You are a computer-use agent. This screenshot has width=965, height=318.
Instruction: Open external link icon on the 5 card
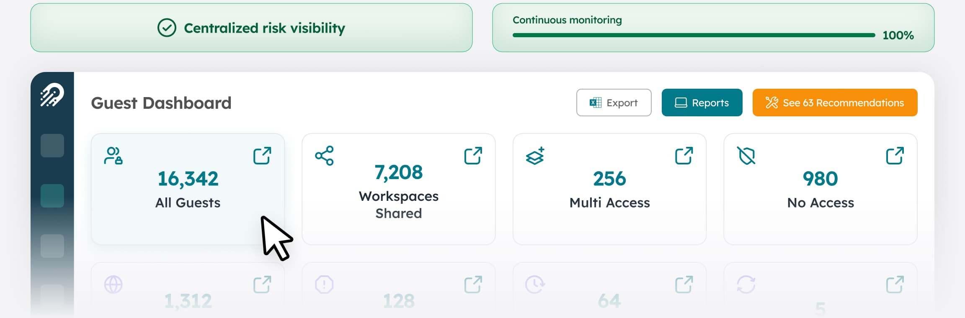click(x=895, y=285)
